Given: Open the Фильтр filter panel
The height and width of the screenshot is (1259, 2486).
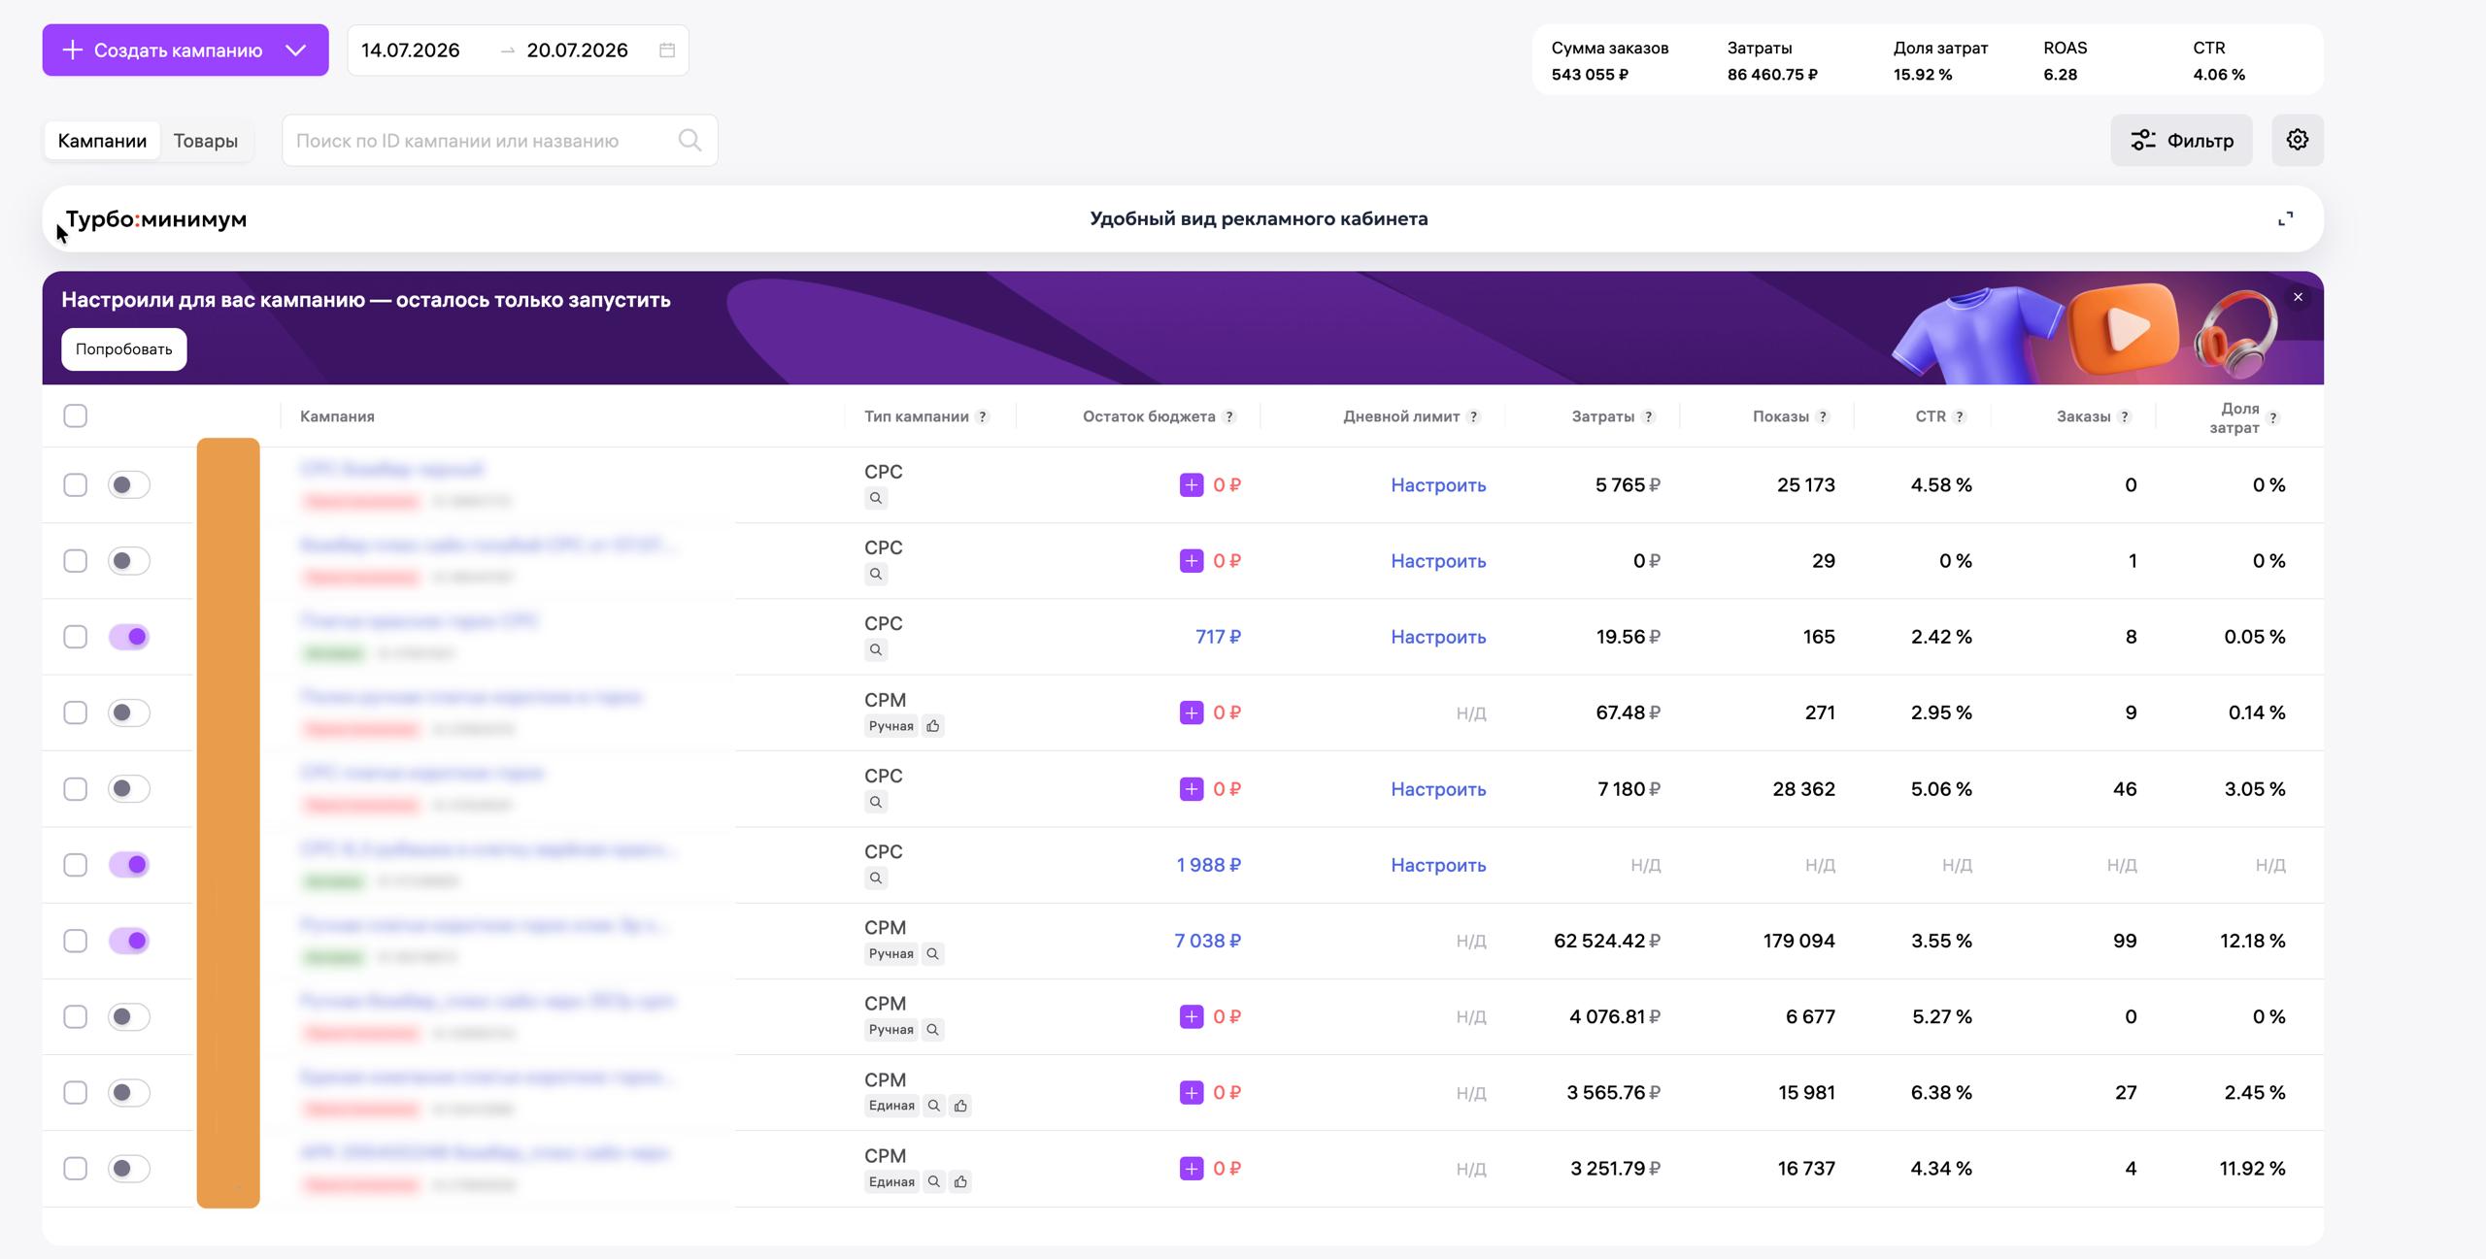Looking at the screenshot, I should point(2181,141).
